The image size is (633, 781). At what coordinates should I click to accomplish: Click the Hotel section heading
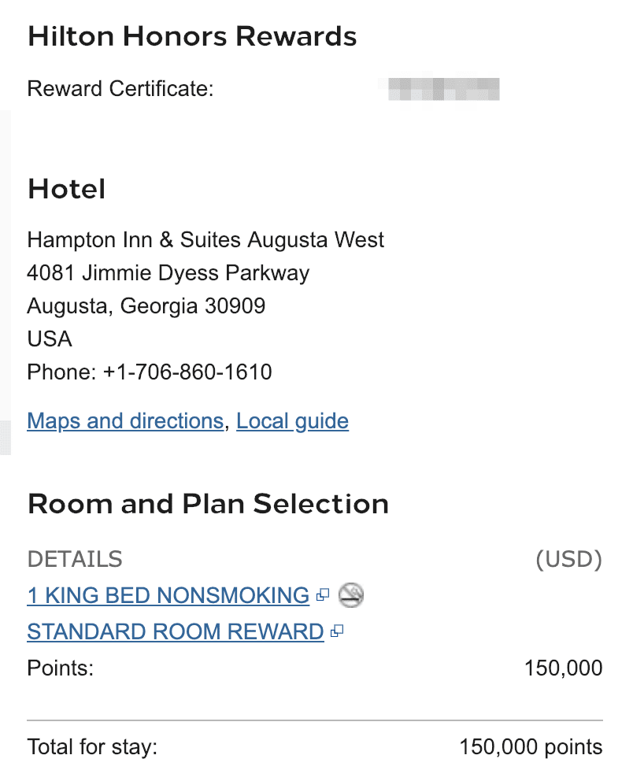click(66, 189)
